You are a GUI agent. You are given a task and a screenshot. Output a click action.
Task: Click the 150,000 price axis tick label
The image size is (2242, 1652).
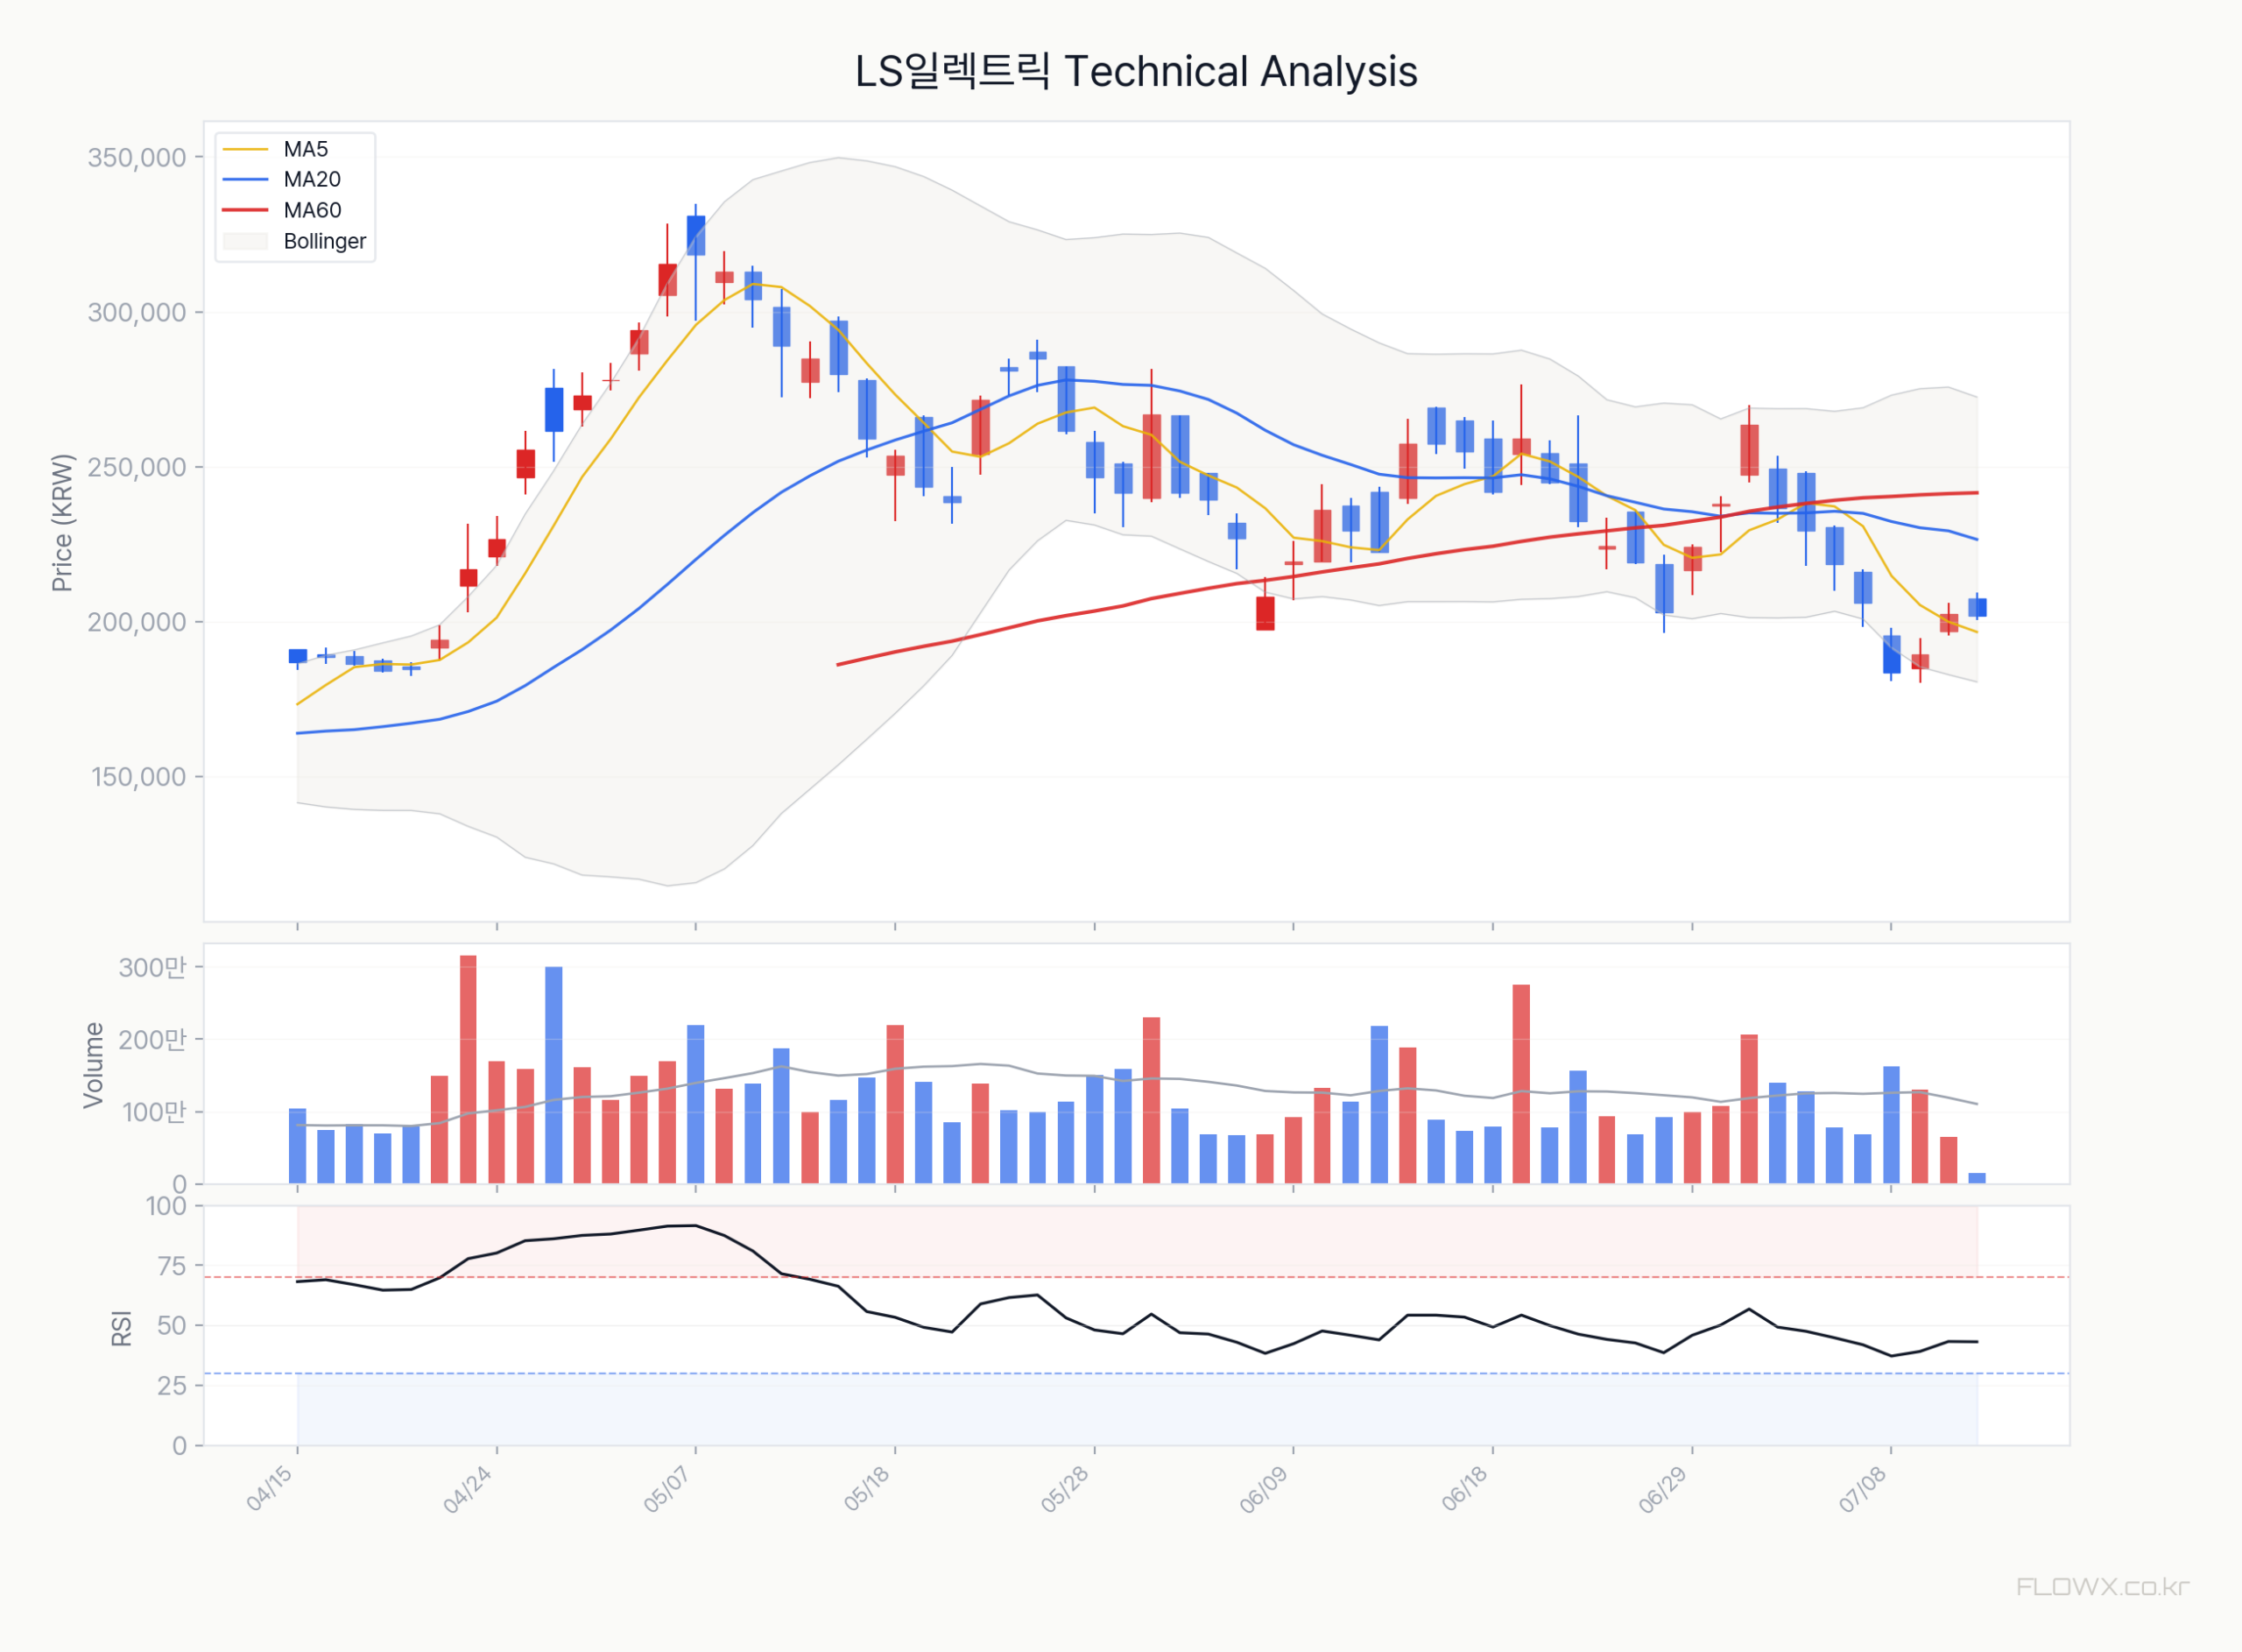coord(139,778)
